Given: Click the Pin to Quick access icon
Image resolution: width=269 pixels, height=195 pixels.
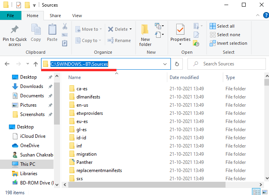Looking at the screenshot, I should [x=14, y=30].
